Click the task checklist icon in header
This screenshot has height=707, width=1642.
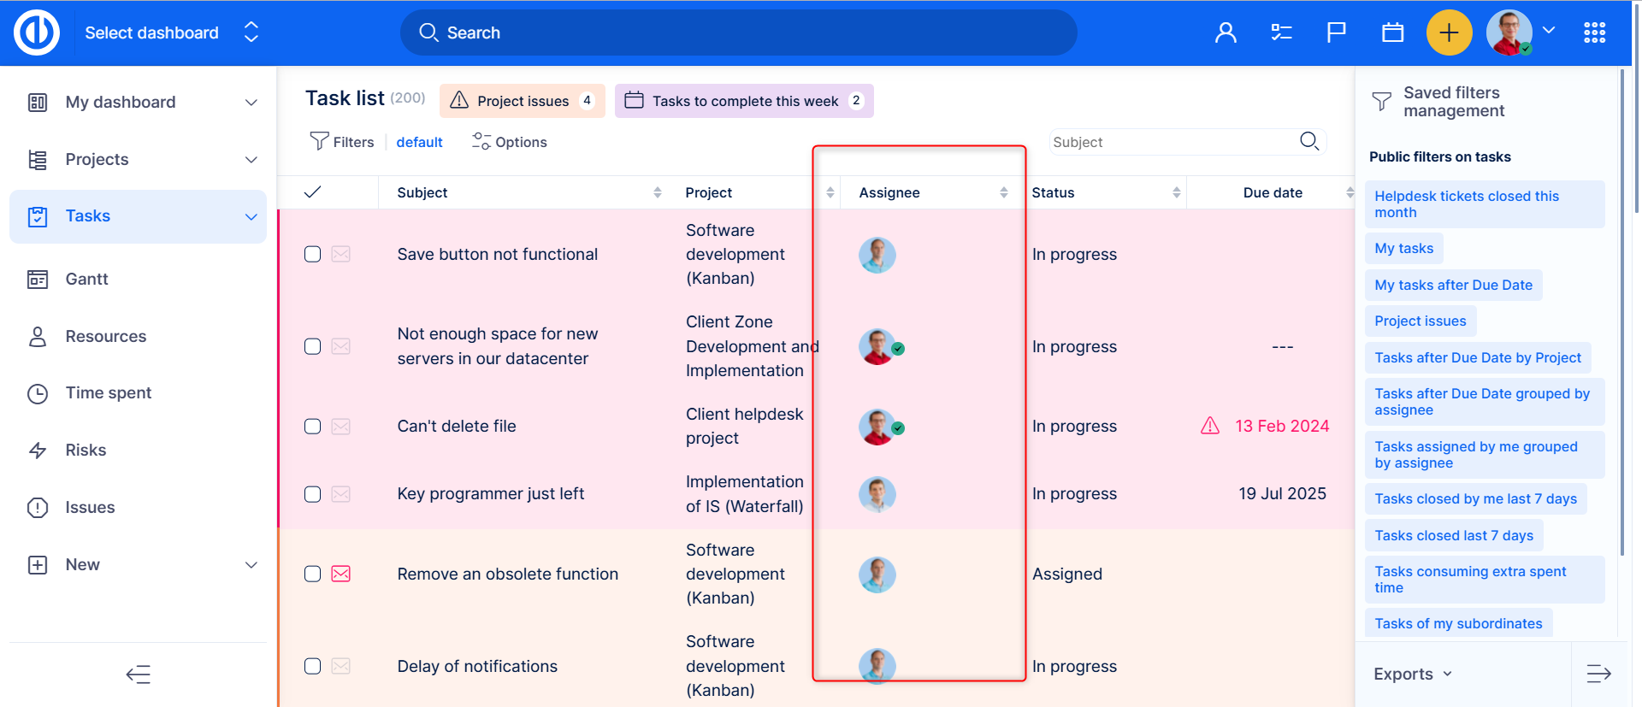1281,33
